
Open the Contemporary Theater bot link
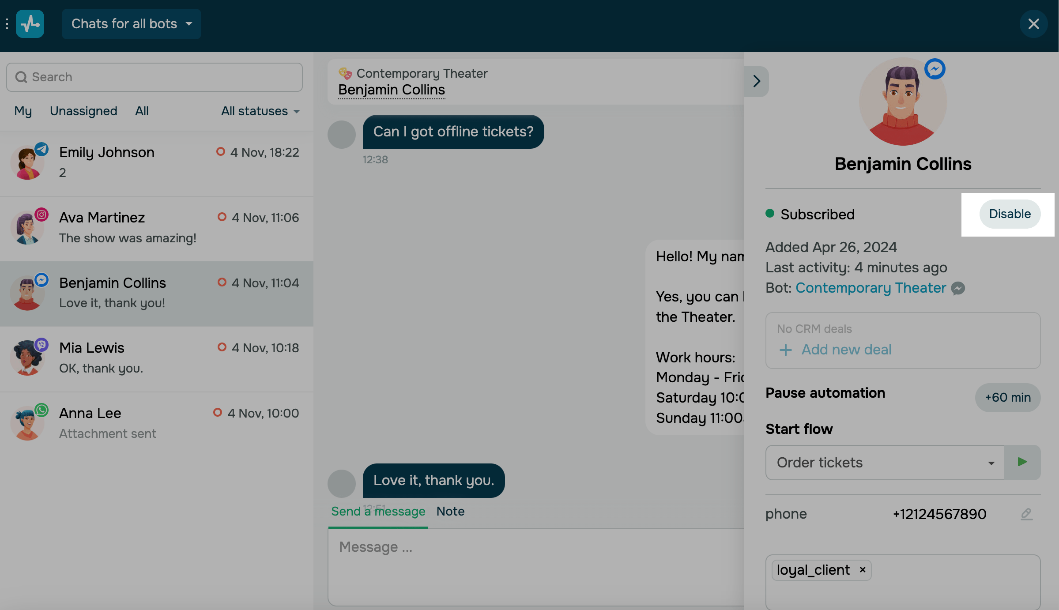871,288
